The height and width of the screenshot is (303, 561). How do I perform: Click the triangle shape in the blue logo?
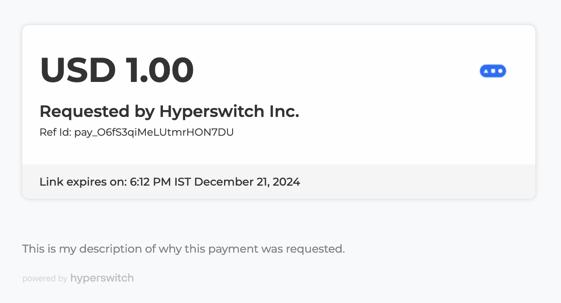point(486,71)
